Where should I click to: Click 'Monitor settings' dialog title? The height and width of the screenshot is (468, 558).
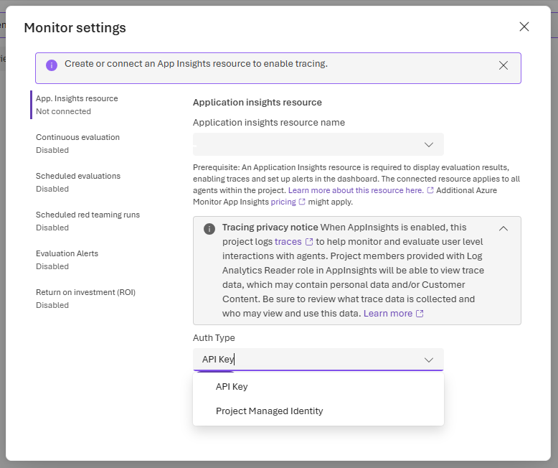(75, 28)
